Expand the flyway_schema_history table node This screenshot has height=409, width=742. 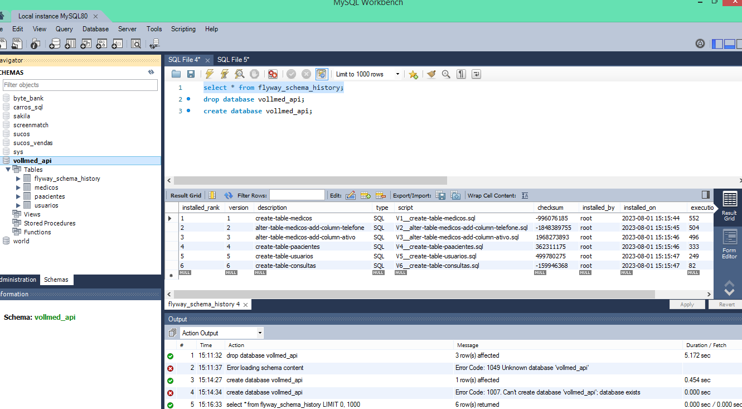pos(18,179)
